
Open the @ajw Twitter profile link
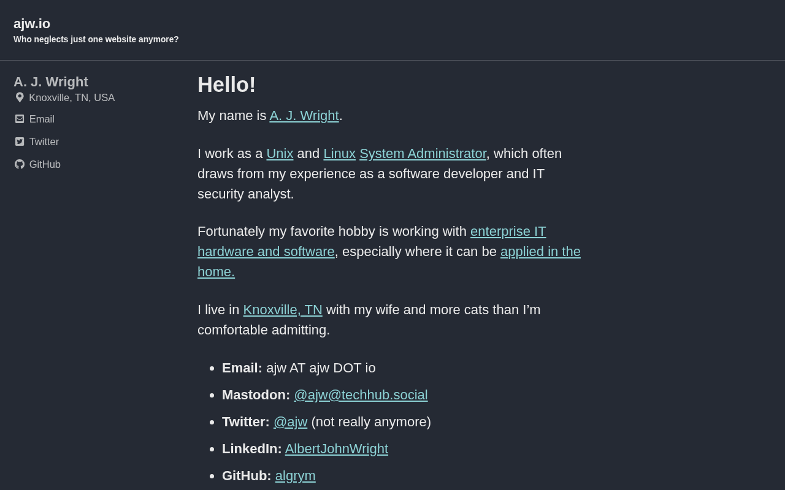pyautogui.click(x=290, y=422)
